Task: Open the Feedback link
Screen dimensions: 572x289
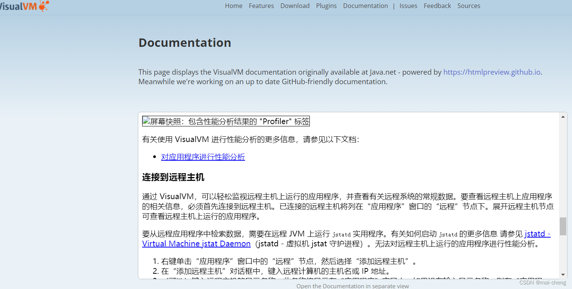Action: coord(437,6)
